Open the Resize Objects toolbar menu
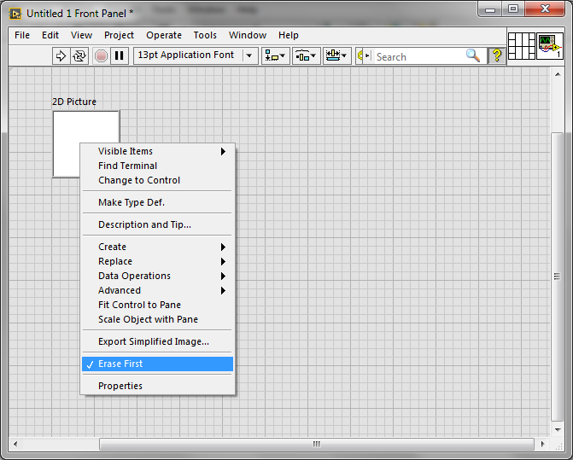This screenshot has width=573, height=460. [x=337, y=55]
